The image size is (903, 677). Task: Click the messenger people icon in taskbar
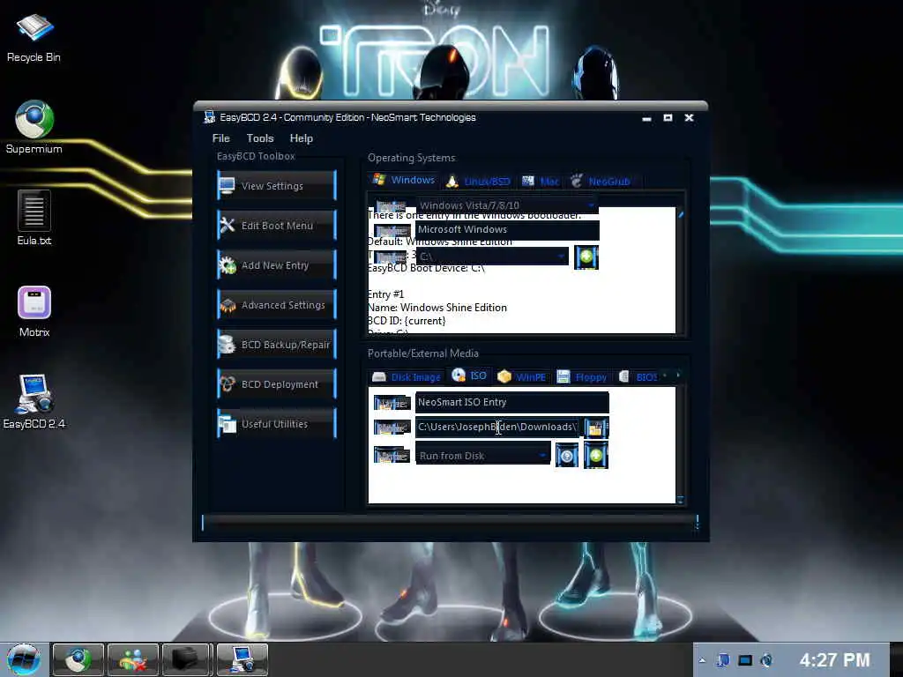pyautogui.click(x=132, y=659)
